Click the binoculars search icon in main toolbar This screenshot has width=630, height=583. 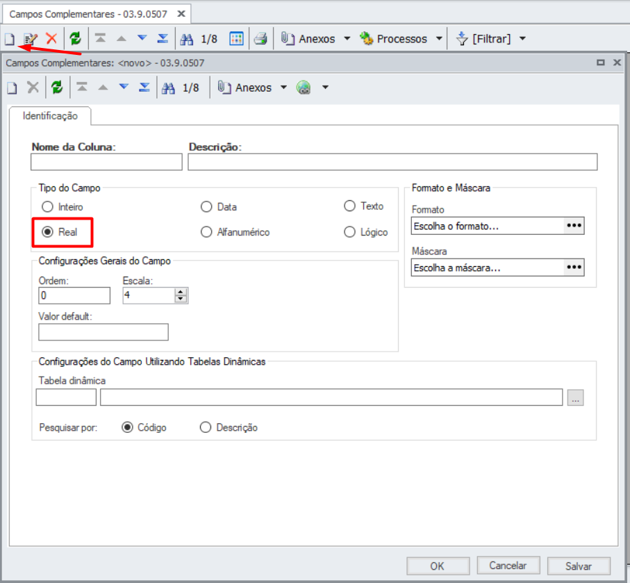tap(186, 39)
